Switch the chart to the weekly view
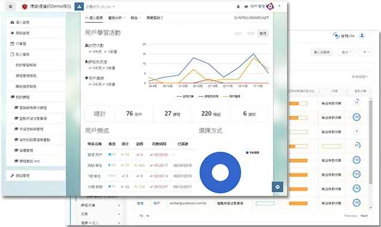 (251, 33)
